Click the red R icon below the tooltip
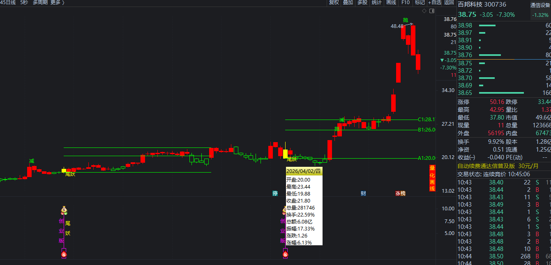 [285, 255]
